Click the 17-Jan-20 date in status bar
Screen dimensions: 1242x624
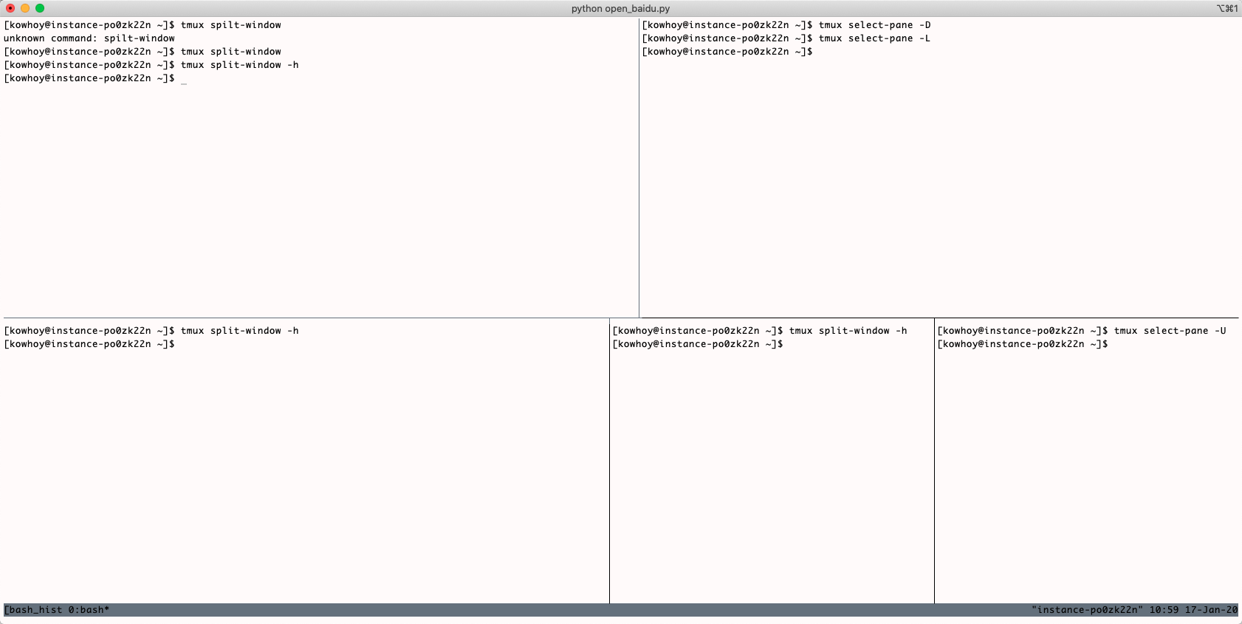coord(1211,610)
